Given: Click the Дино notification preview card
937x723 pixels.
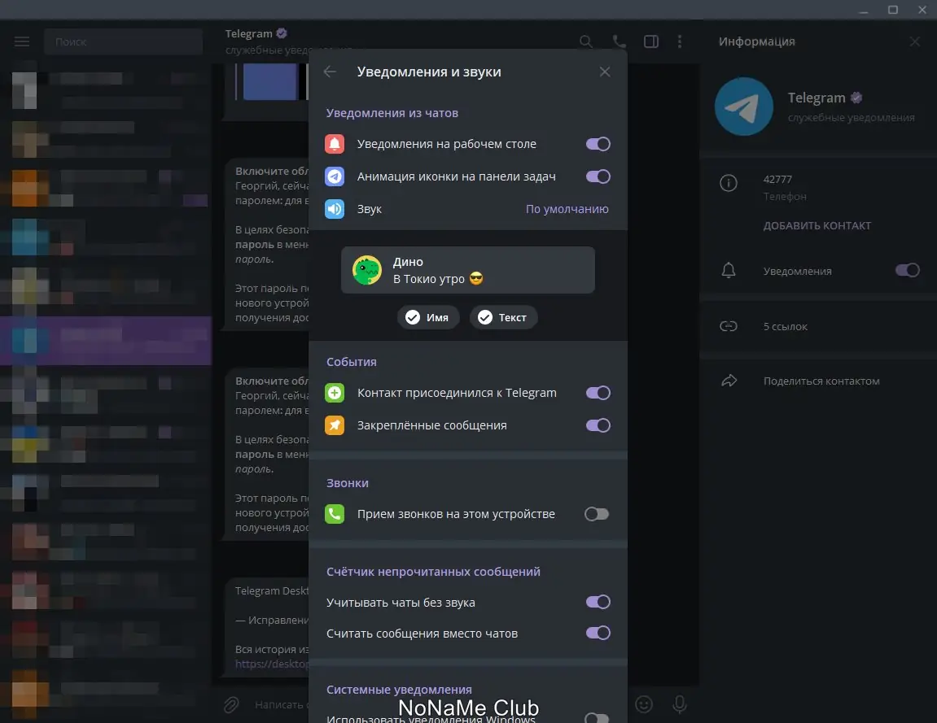Looking at the screenshot, I should coord(468,270).
